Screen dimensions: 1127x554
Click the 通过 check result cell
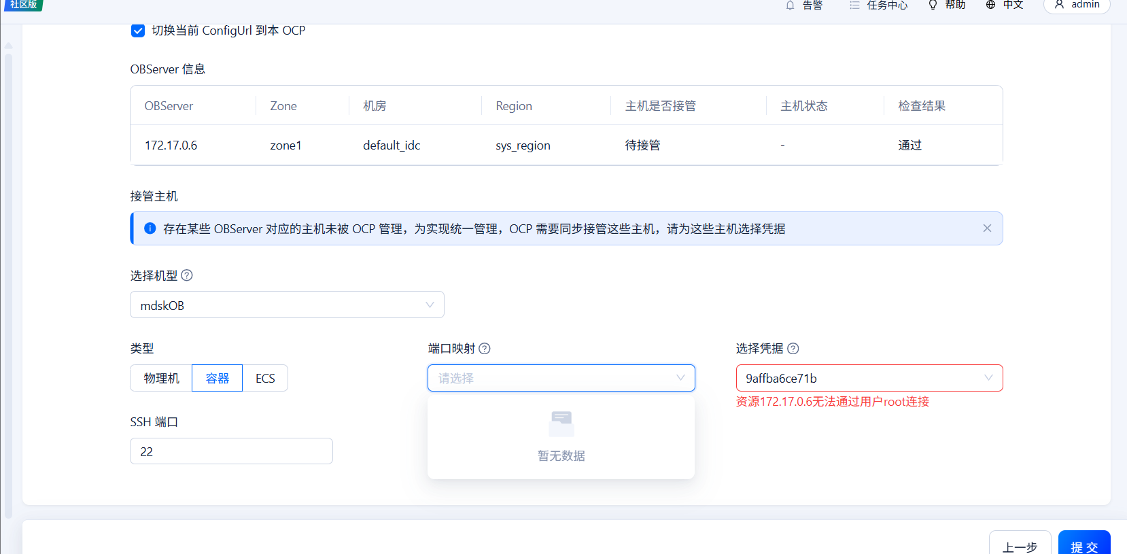909,145
